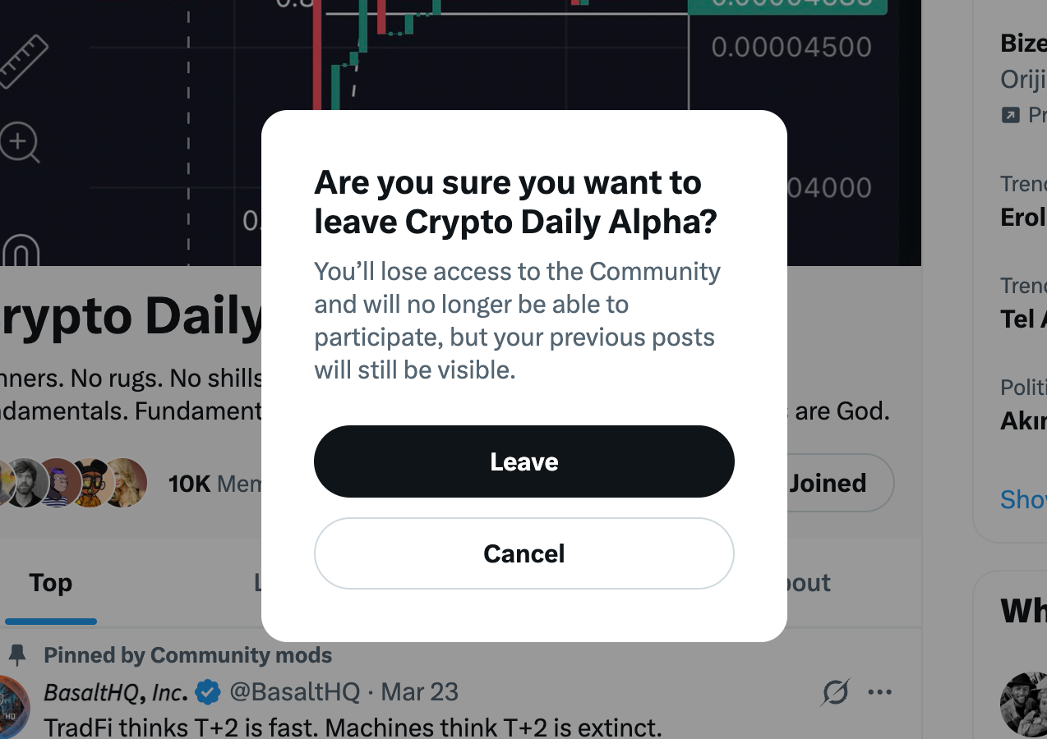Toggle your Joined membership status
Viewport: 1047px width, 739px height.
click(x=828, y=483)
